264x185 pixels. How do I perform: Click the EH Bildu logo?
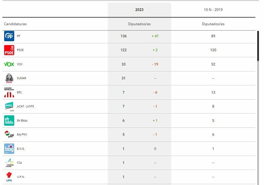pyautogui.click(x=9, y=120)
